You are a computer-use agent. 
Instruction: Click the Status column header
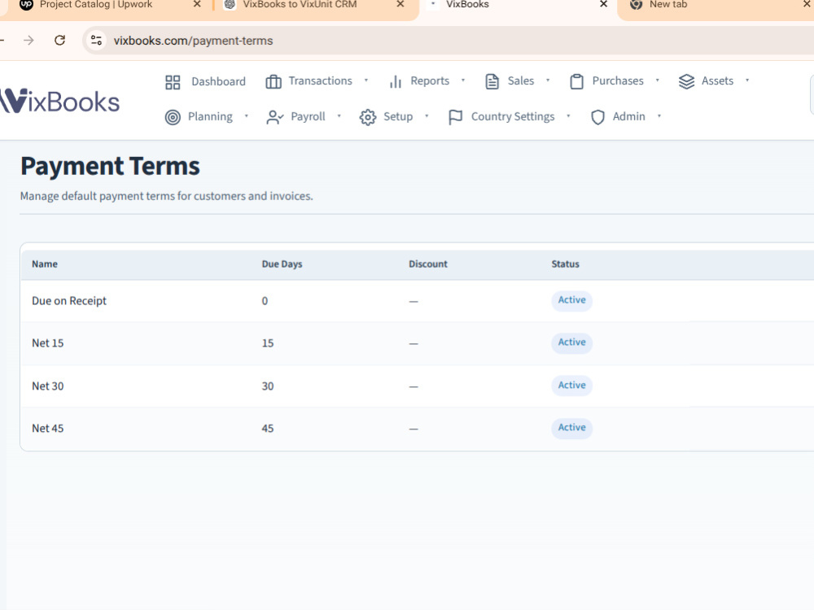click(566, 264)
